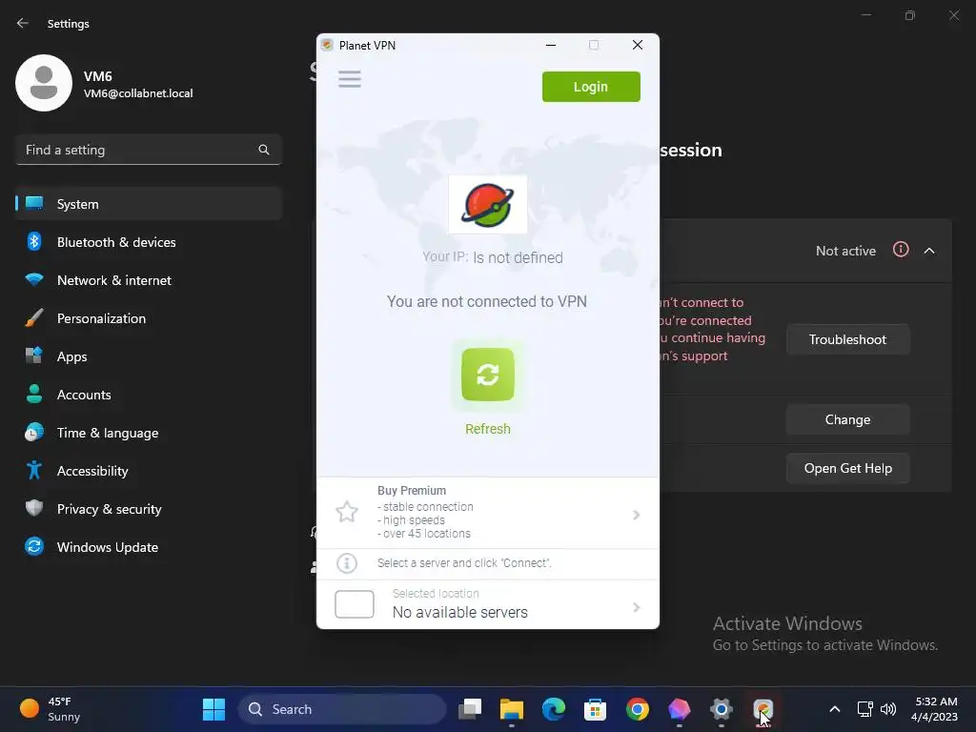Image resolution: width=976 pixels, height=732 pixels.
Task: Open Accounts settings category
Action: 148,394
